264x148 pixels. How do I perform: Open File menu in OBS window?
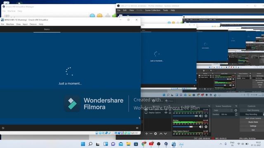tap(119, 10)
